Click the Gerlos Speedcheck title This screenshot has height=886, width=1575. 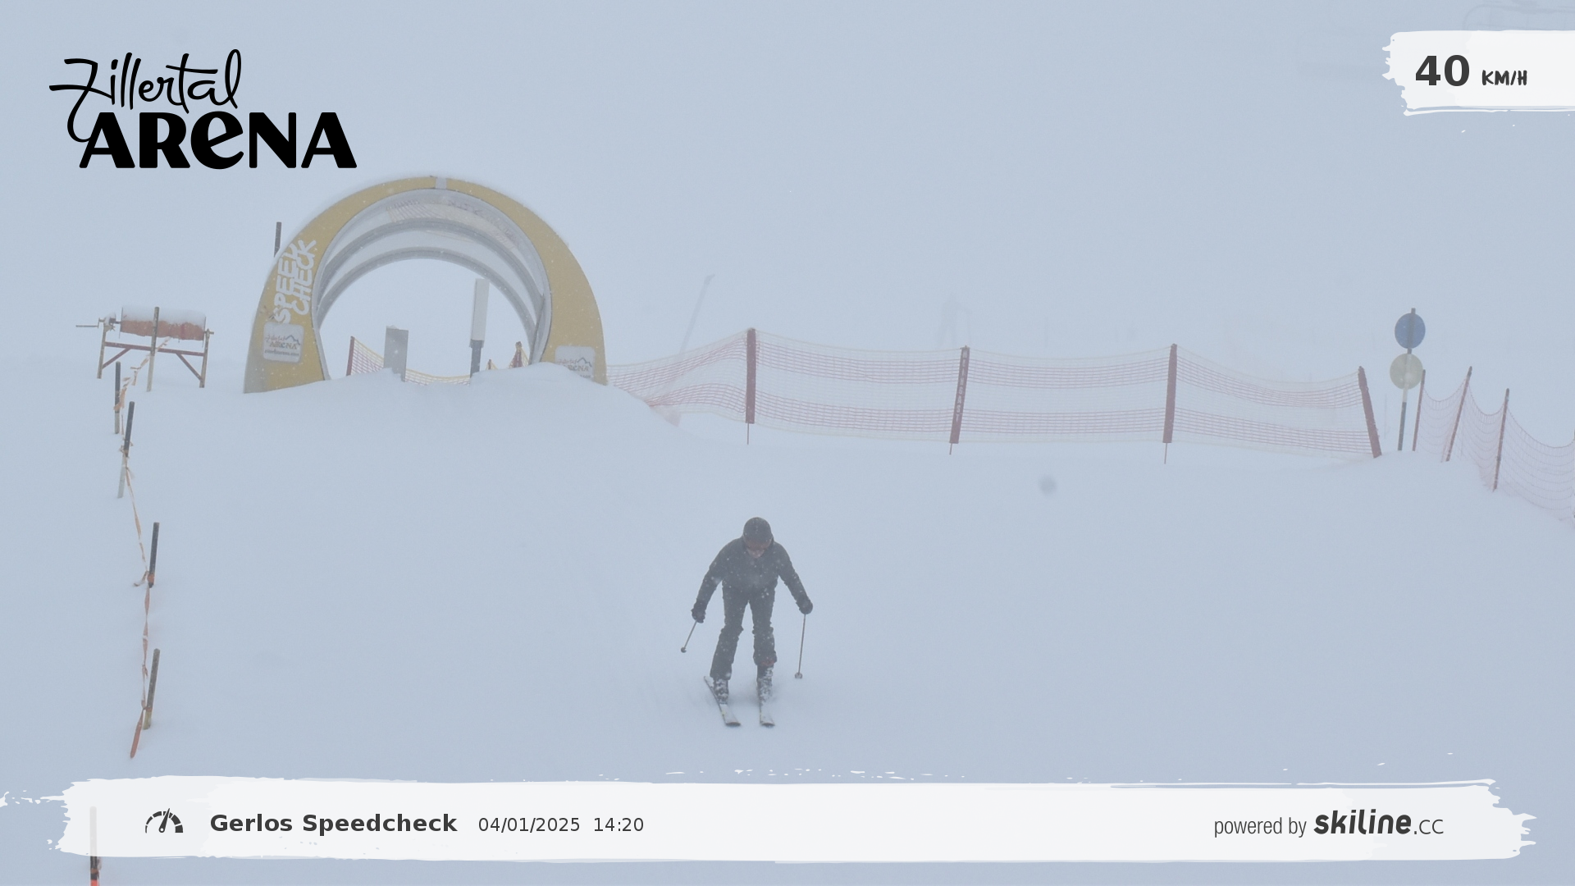tap(333, 823)
